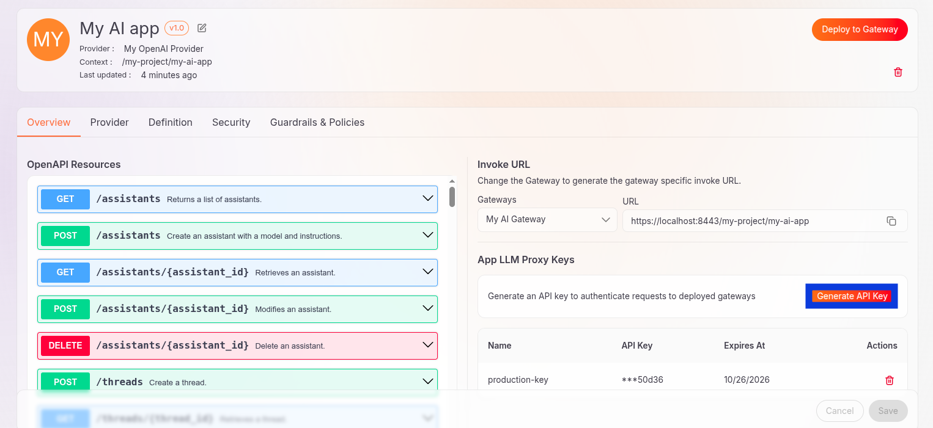This screenshot has height=428, width=933.
Task: Click the Deploy to Gateway button
Action: [x=860, y=29]
